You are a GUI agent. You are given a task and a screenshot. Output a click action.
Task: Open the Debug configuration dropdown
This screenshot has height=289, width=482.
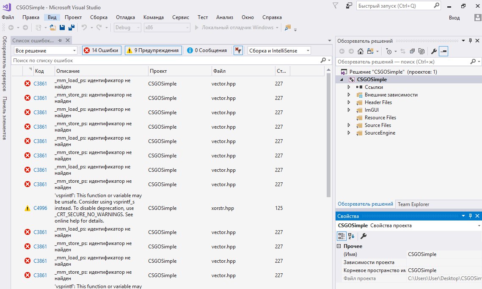click(127, 28)
